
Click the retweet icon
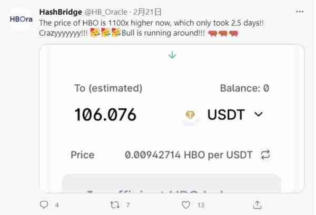pyautogui.click(x=115, y=205)
